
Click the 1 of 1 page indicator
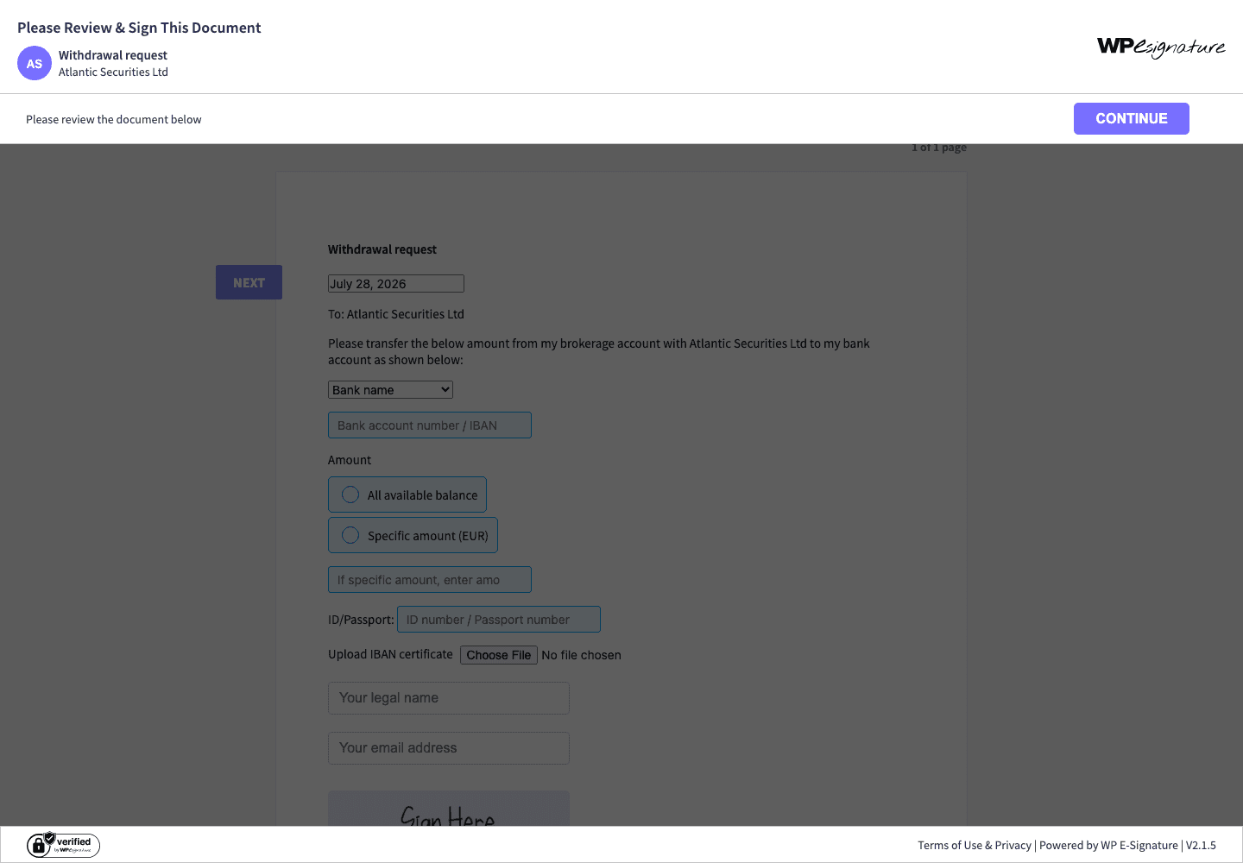(x=939, y=148)
